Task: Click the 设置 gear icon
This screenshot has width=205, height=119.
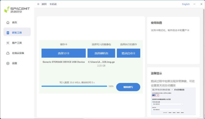Action: point(8,63)
